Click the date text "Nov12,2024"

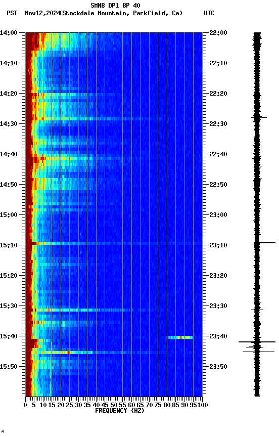pyautogui.click(x=42, y=13)
